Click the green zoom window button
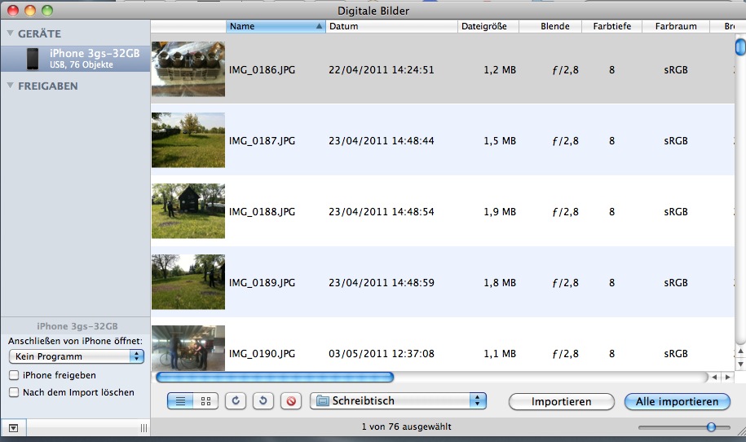 (47, 11)
